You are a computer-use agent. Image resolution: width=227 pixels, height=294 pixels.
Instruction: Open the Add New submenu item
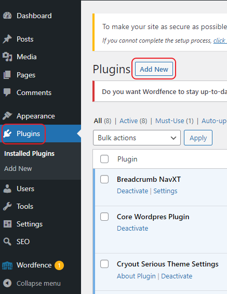[x=18, y=169]
